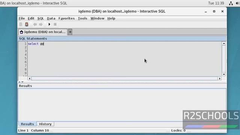This screenshot has height=135, width=240.
Task: Click the home icon on iqdemo tab
Action: click(21, 32)
